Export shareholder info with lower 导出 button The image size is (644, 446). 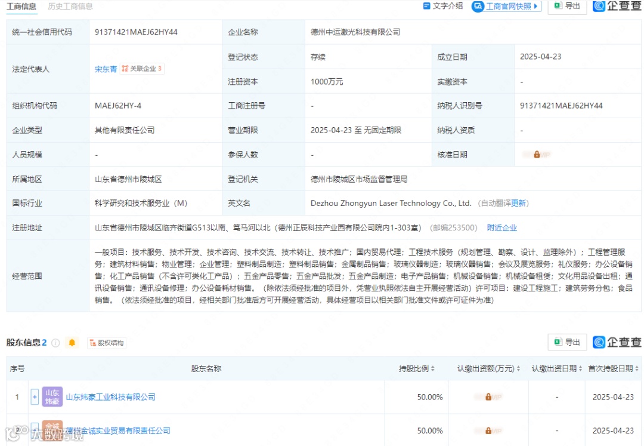[567, 342]
